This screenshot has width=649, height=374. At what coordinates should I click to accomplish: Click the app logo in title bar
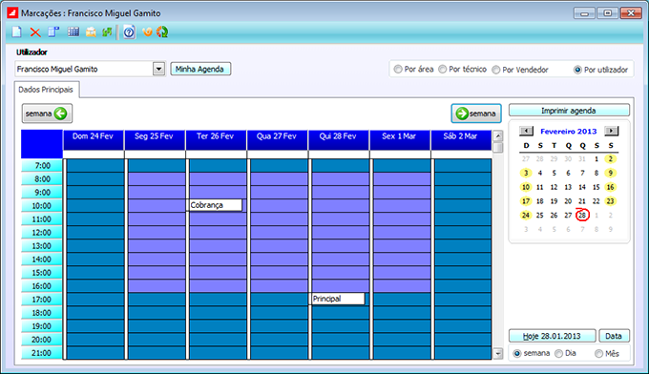pos(12,12)
